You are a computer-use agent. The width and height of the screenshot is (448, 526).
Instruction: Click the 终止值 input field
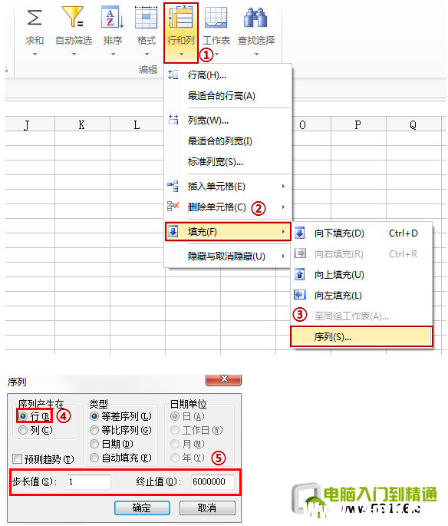212,481
